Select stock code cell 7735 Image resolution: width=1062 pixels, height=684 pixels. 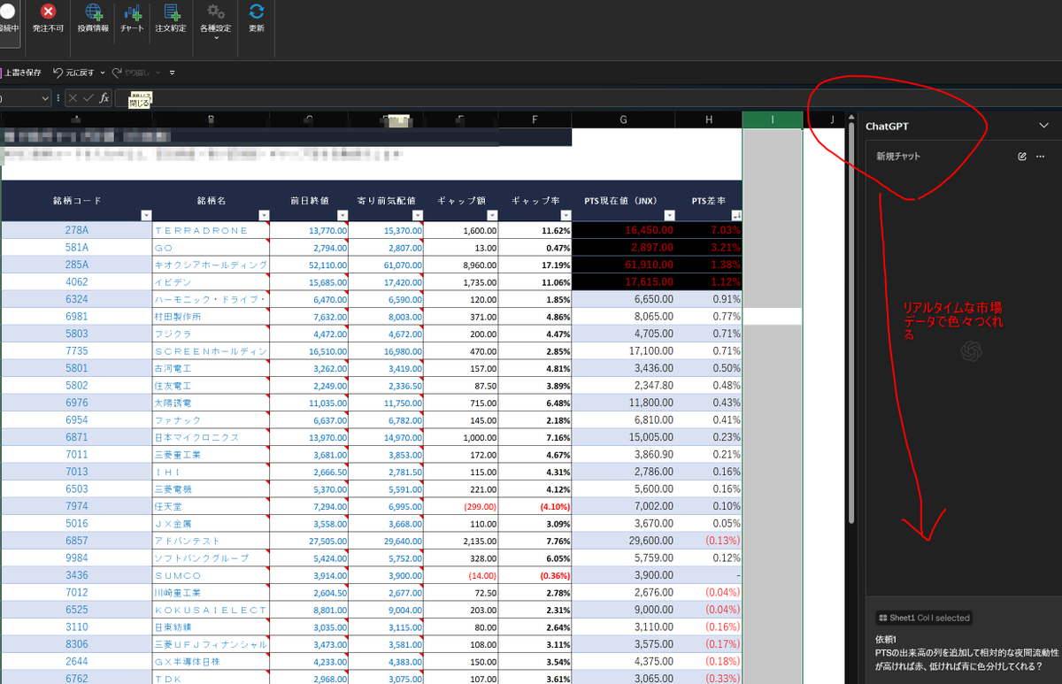[77, 351]
